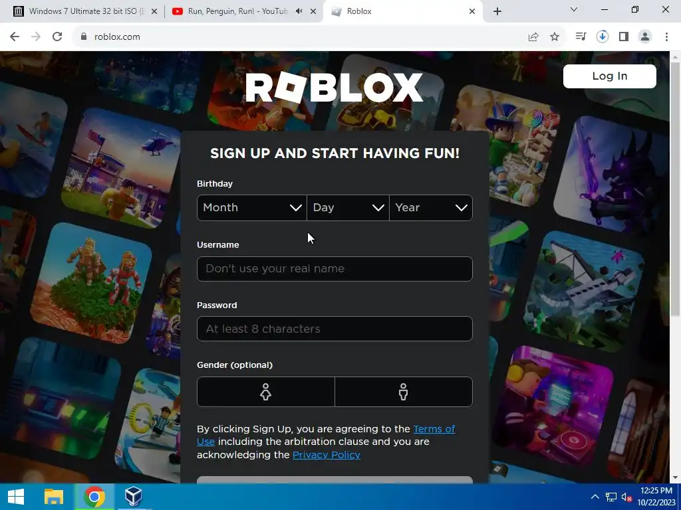Expand the birthday Year dropdown
Screen dimensions: 681x510
click(x=431, y=208)
